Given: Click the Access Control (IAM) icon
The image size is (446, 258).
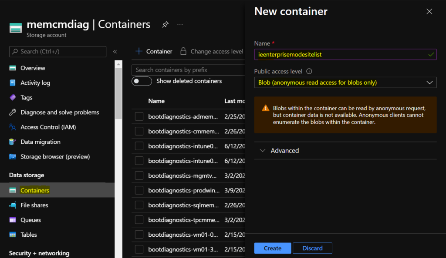Looking at the screenshot, I should point(13,127).
